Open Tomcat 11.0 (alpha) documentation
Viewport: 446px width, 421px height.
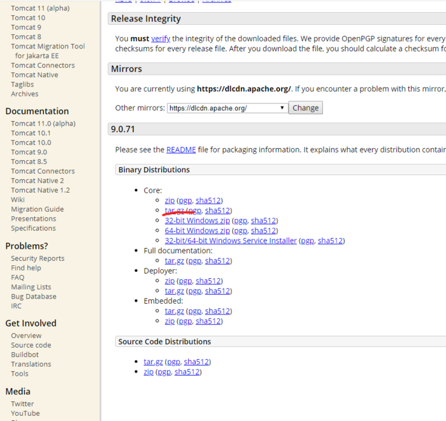point(43,123)
